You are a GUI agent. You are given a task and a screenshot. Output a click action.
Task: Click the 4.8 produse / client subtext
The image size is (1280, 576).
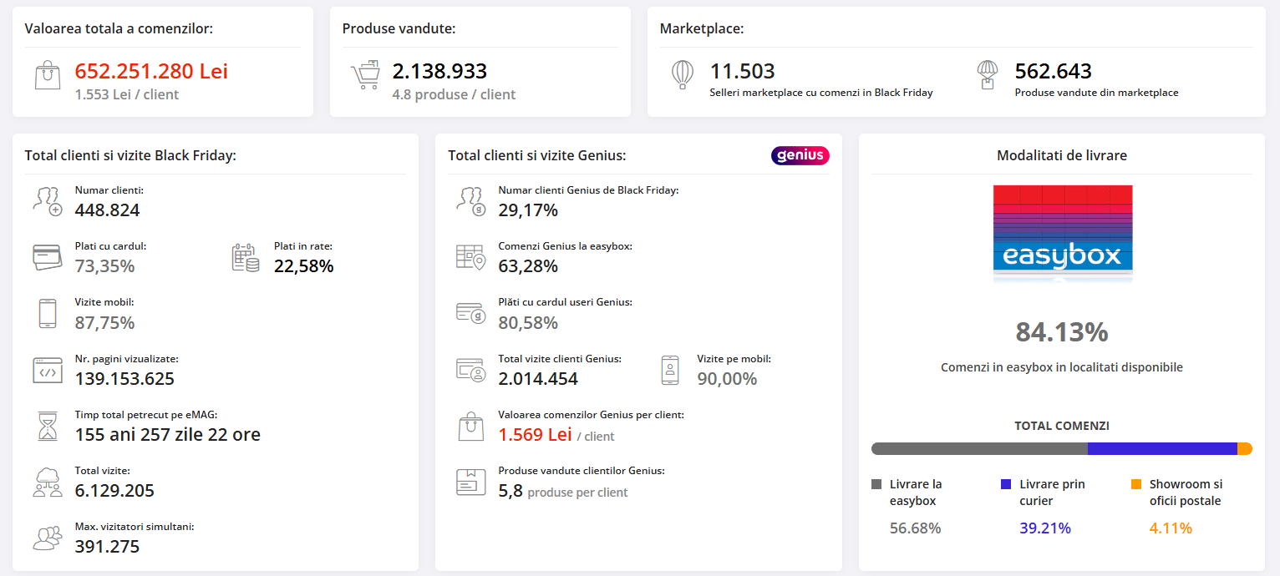454,94
